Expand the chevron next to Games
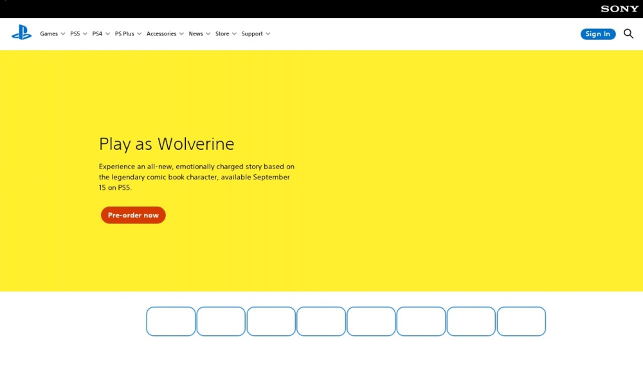 [63, 34]
